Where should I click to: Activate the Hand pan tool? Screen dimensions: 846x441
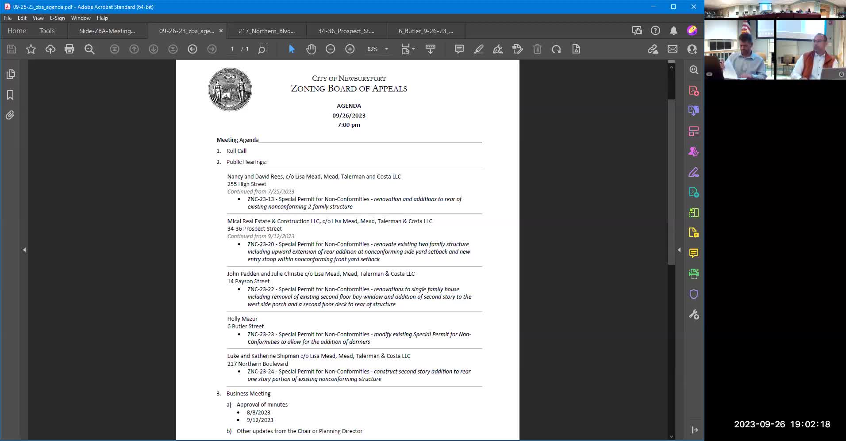[311, 49]
